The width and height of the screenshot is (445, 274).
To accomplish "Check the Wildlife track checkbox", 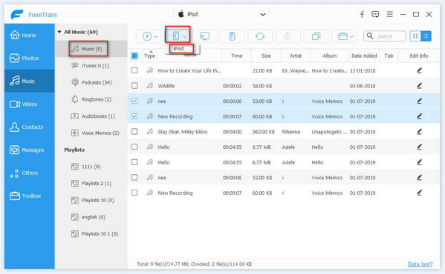I will point(134,86).
